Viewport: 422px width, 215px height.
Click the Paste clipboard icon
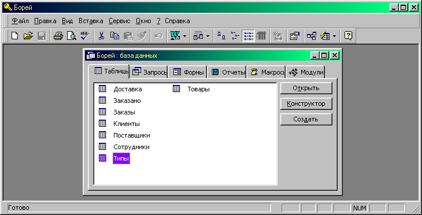pyautogui.click(x=128, y=36)
